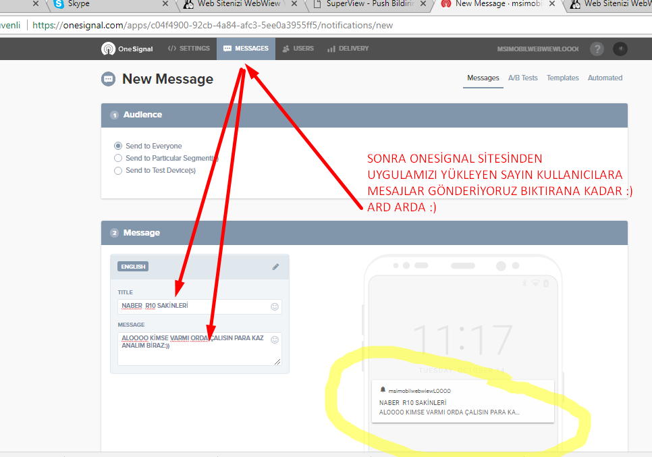The height and width of the screenshot is (457, 652).
Task: Click the New Message chat bubble icon
Action: click(108, 79)
